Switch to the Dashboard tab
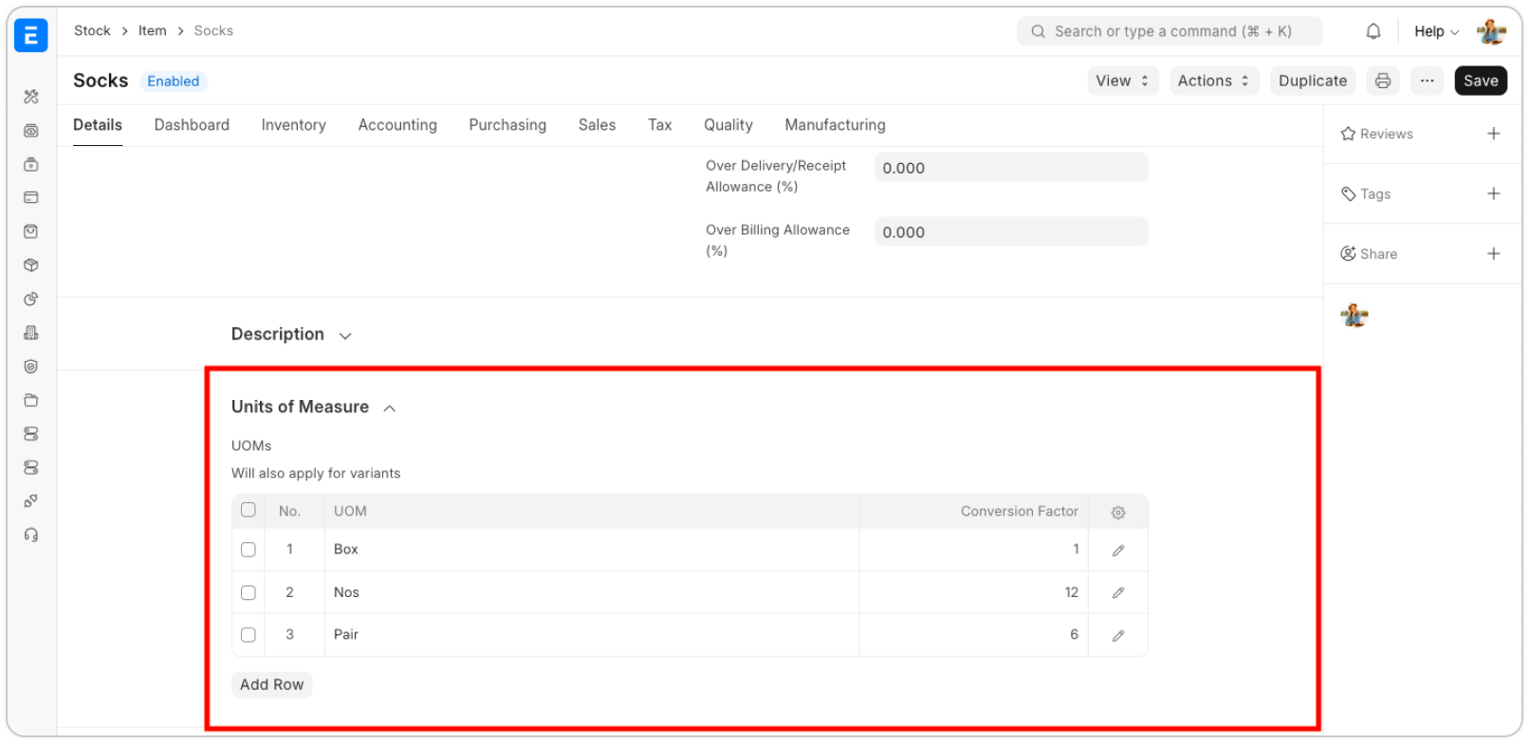 (x=192, y=125)
